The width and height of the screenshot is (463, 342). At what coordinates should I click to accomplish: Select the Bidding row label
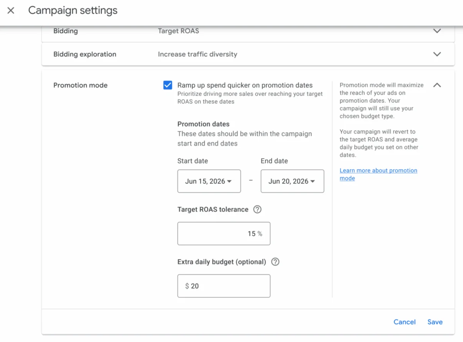click(x=66, y=31)
